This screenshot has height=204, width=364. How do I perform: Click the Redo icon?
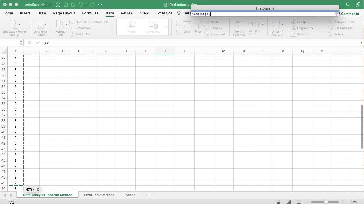[92, 5]
